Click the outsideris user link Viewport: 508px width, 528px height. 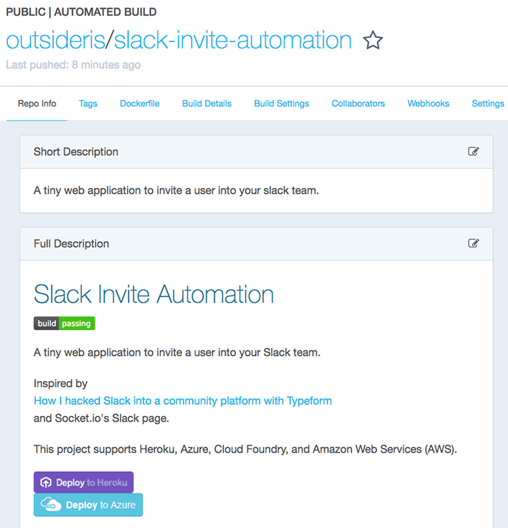56,40
